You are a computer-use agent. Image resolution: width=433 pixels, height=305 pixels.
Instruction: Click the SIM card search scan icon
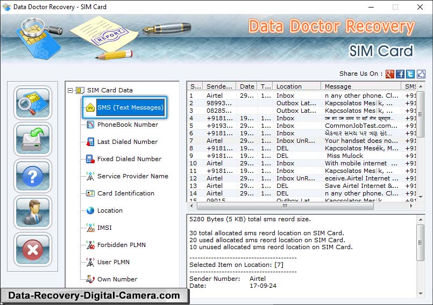click(33, 103)
